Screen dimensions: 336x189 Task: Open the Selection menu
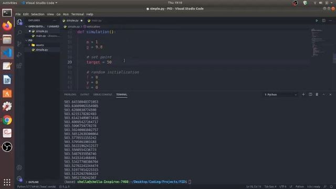pos(38,14)
